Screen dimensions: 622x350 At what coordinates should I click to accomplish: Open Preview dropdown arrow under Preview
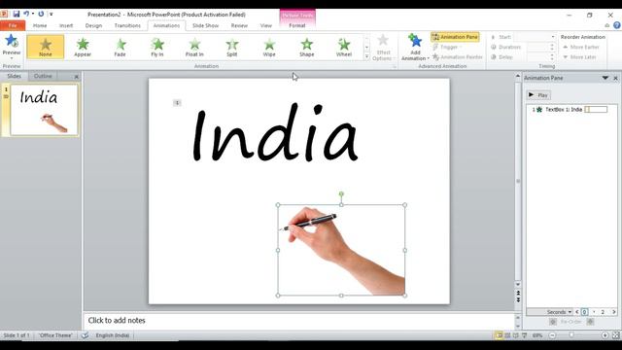(12, 58)
